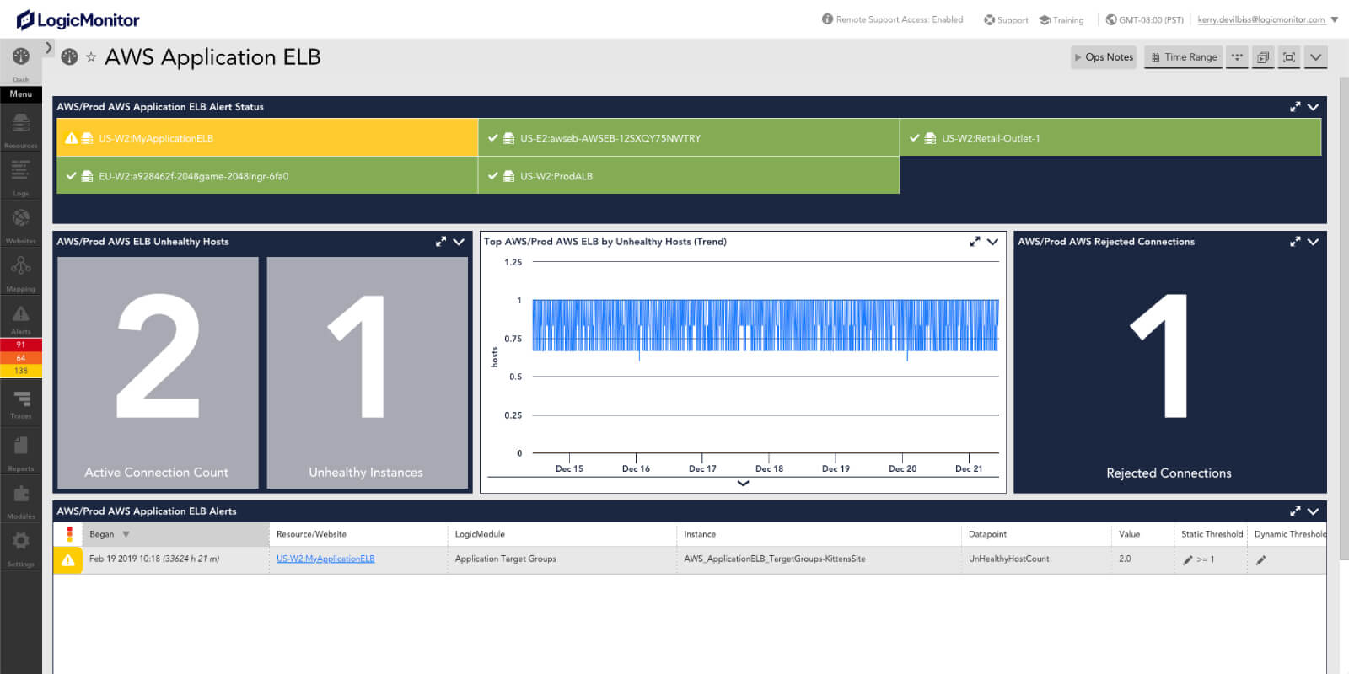Viewport: 1349px width, 674px height.
Task: Expand the ELB Unhealthy Hosts widget
Action: click(x=440, y=242)
